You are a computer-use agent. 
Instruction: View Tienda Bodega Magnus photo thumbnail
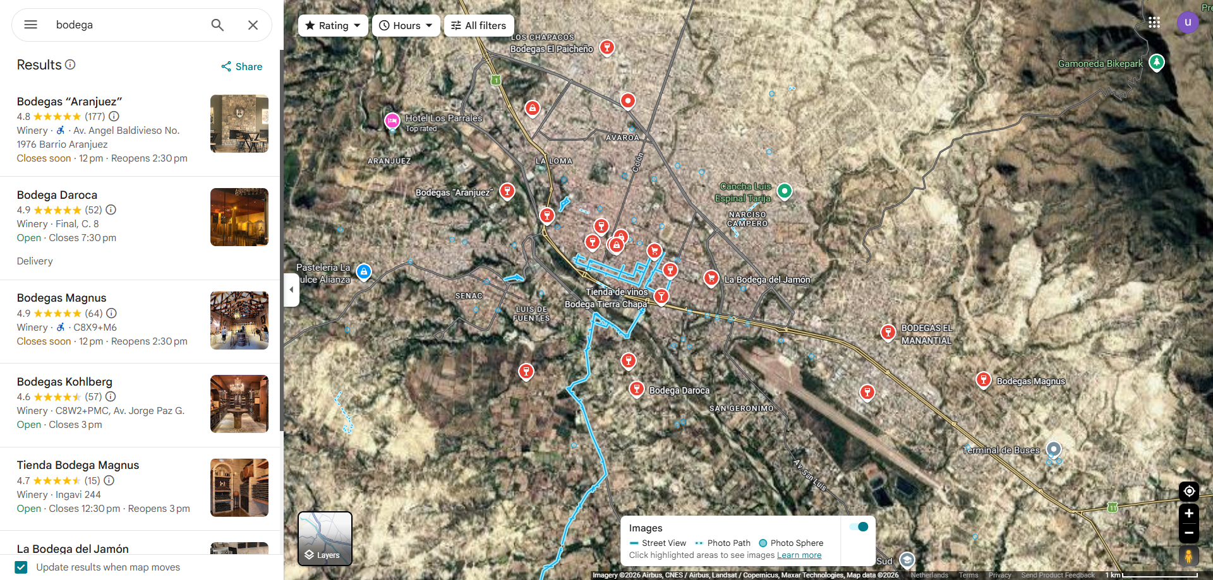tap(239, 488)
